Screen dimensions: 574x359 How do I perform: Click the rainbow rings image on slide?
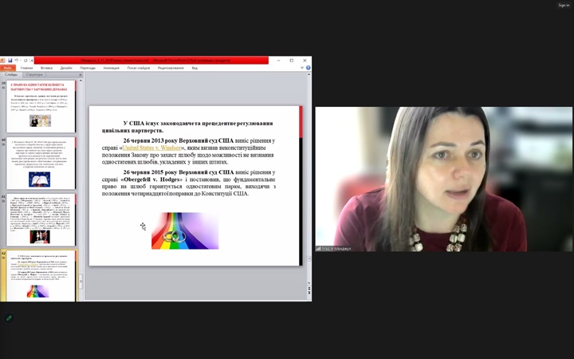click(x=184, y=231)
